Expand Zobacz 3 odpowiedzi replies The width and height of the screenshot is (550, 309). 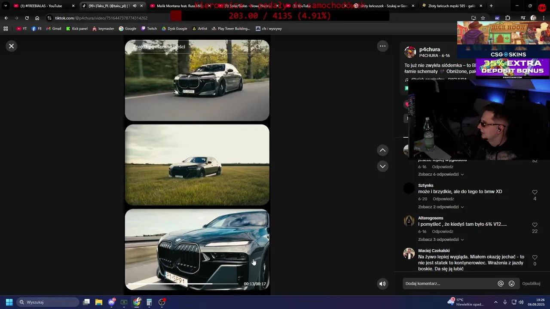(x=441, y=239)
